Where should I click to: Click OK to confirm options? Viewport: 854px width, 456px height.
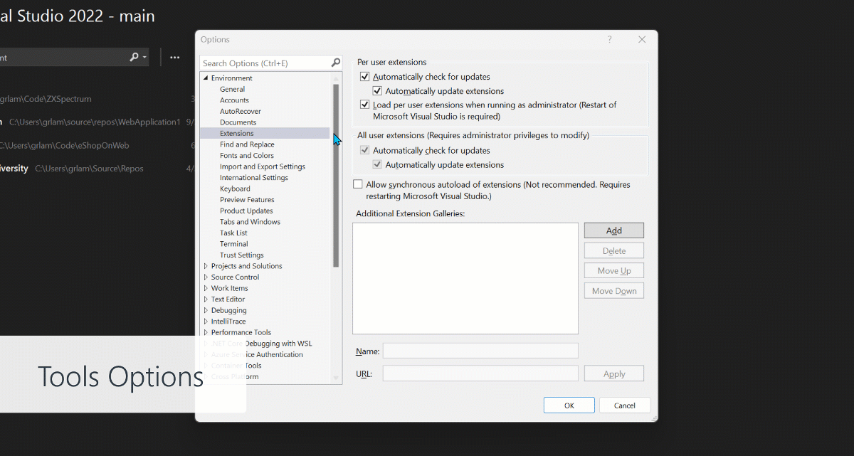point(569,405)
